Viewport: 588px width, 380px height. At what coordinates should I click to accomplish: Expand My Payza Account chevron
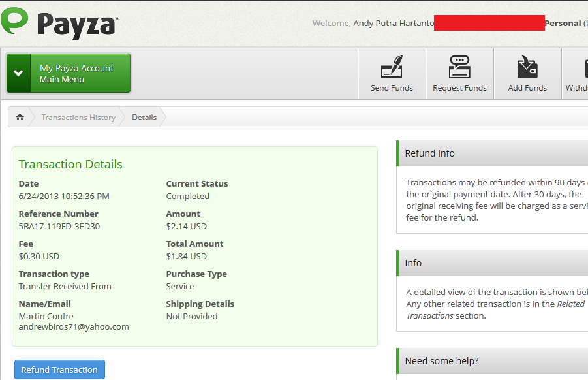point(18,73)
